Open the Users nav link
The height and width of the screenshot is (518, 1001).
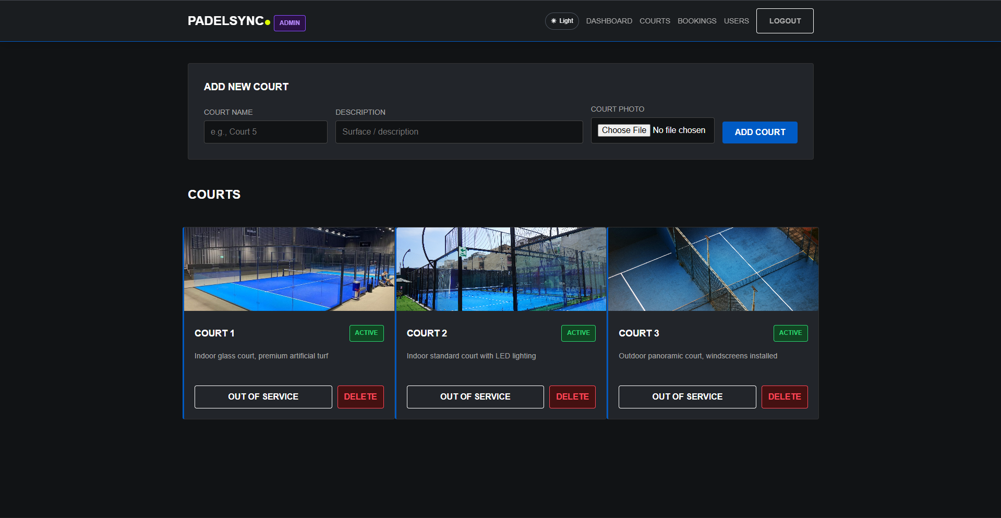coord(736,21)
